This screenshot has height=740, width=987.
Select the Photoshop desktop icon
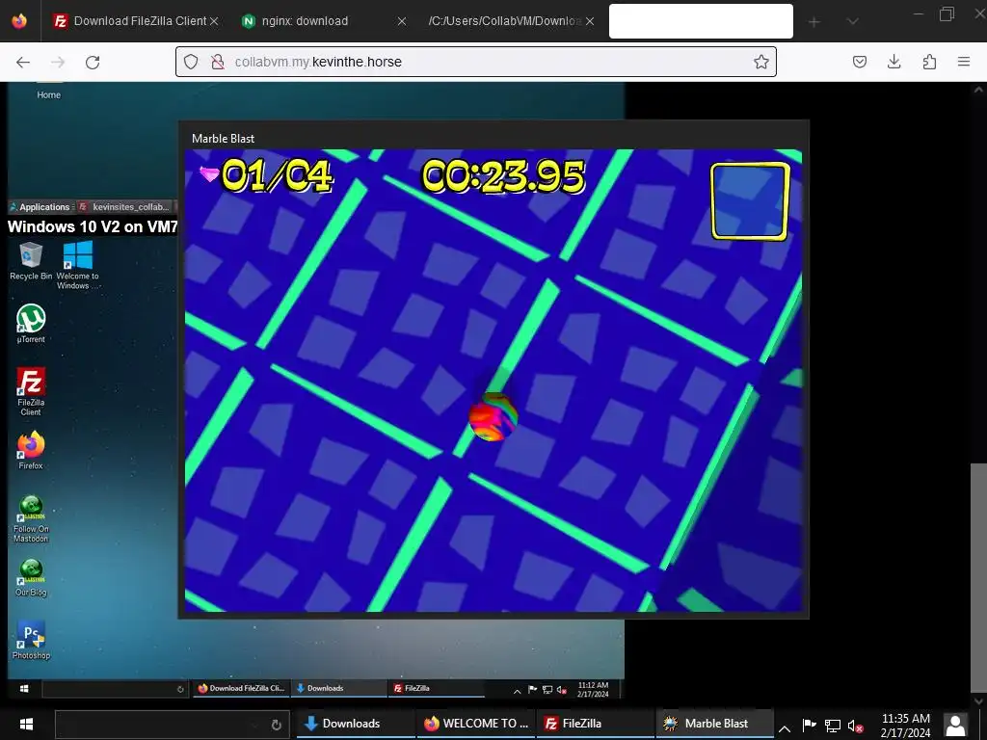[30, 640]
